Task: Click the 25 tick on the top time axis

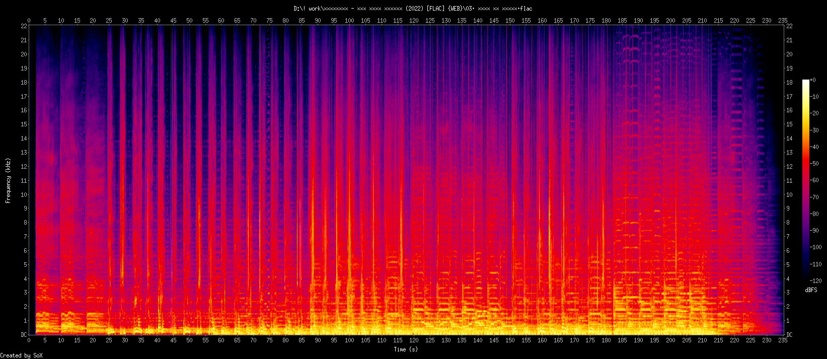Action: pos(109,21)
